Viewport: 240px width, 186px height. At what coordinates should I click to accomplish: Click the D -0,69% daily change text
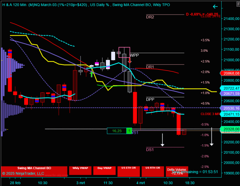click(x=202, y=14)
